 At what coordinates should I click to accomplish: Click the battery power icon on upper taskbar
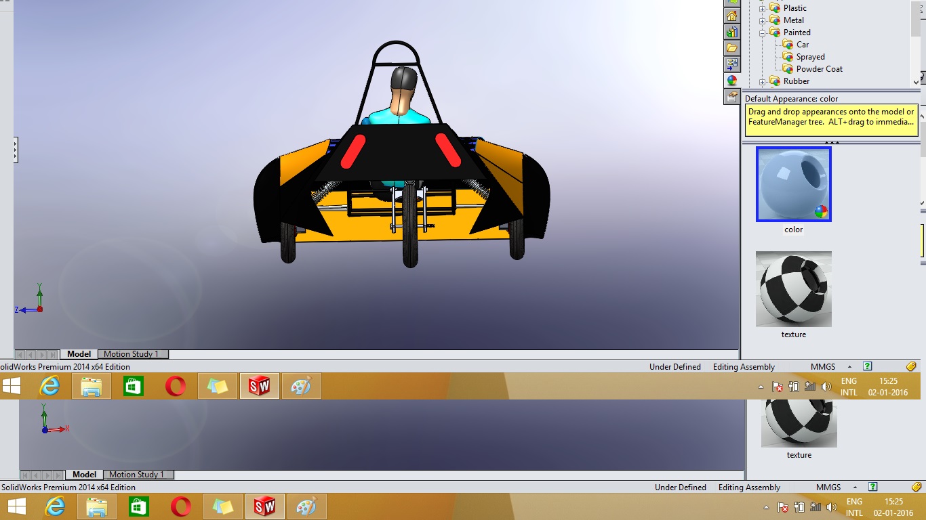[794, 387]
